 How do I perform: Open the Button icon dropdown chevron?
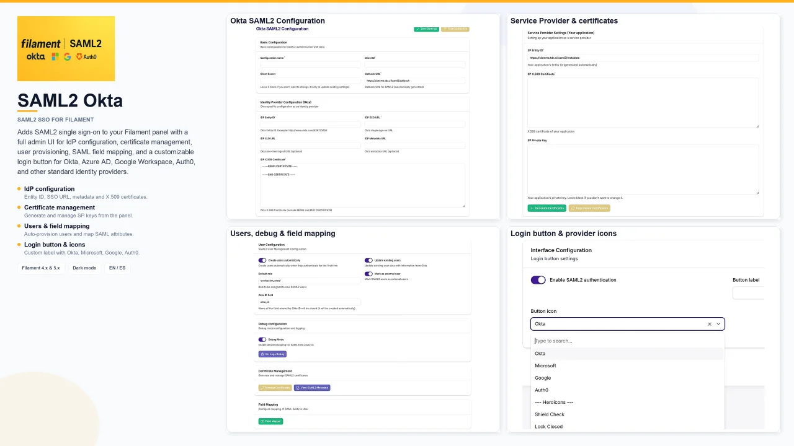click(718, 324)
